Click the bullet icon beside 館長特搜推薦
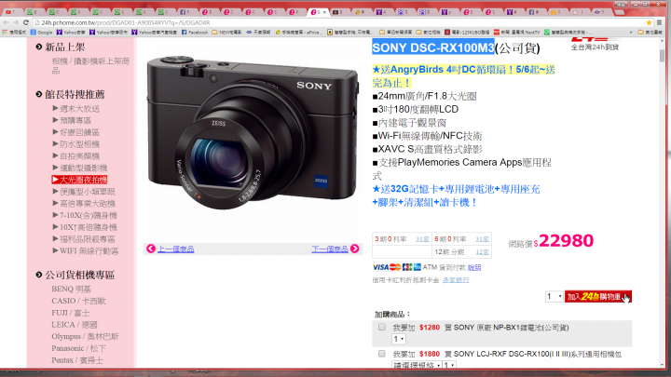This screenshot has width=671, height=377. (x=39, y=94)
